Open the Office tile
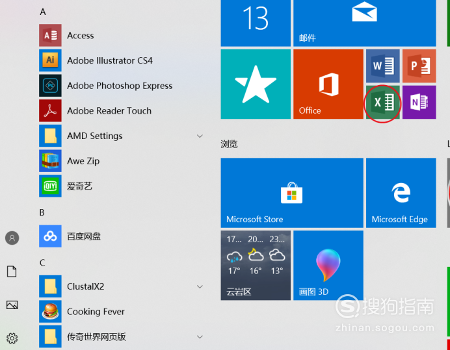 click(x=328, y=84)
